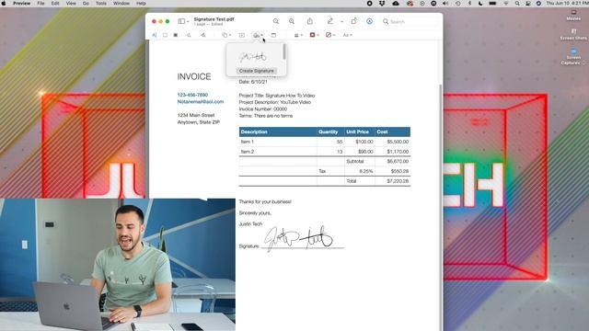Open the View menu
The height and width of the screenshot is (331, 589).
[x=71, y=4]
